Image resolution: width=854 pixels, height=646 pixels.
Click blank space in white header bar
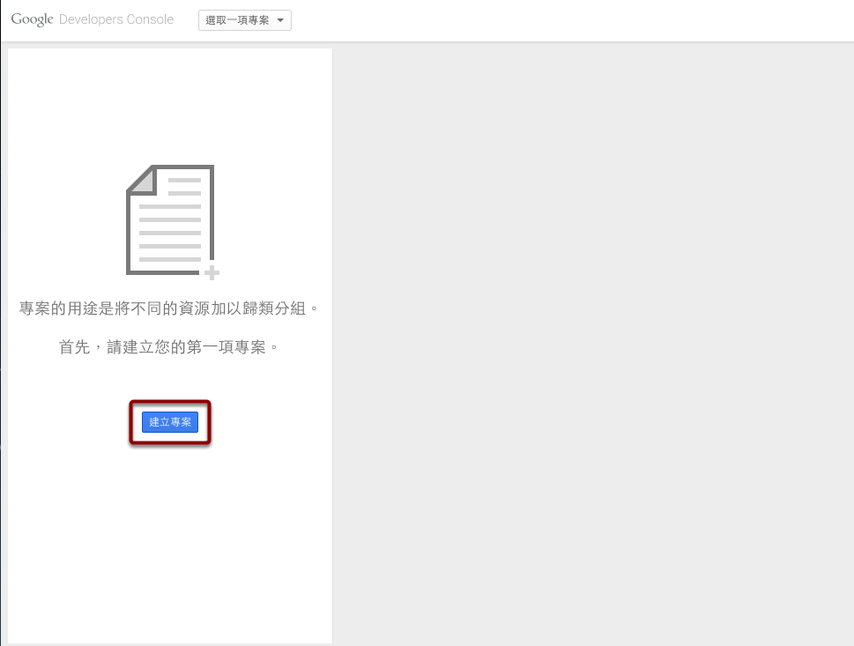pyautogui.click(x=573, y=20)
